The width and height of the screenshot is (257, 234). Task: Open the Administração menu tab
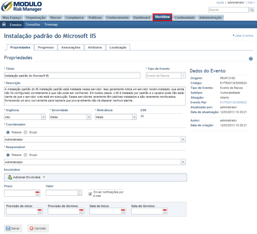[x=211, y=18]
